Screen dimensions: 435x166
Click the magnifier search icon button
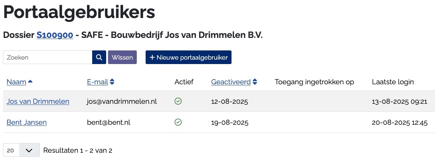(x=99, y=57)
